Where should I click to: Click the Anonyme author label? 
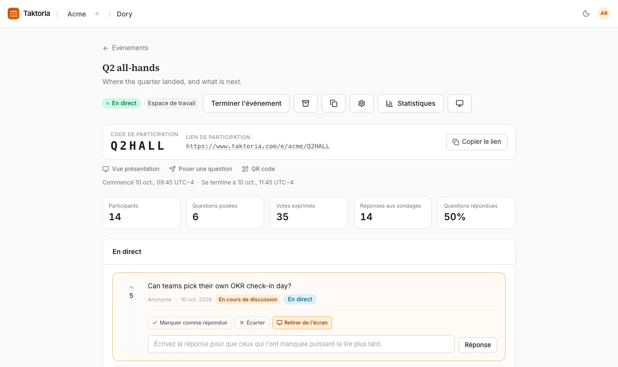coord(160,299)
